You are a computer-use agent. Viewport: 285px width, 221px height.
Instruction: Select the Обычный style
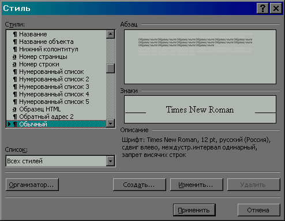(56, 124)
